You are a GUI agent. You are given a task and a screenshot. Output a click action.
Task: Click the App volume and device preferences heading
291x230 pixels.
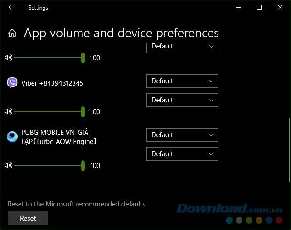121,33
